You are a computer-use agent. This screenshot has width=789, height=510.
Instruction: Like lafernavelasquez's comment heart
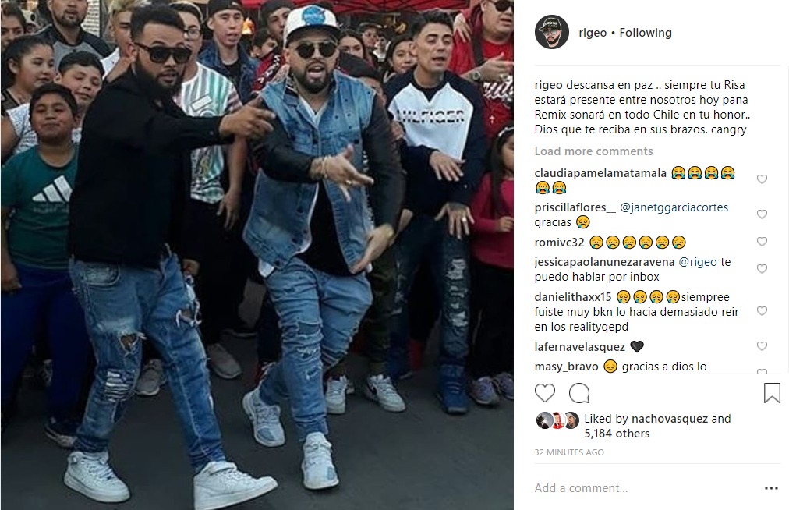[x=762, y=346]
